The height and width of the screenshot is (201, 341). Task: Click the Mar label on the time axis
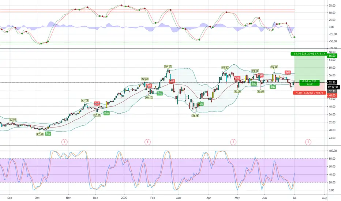[179, 198]
